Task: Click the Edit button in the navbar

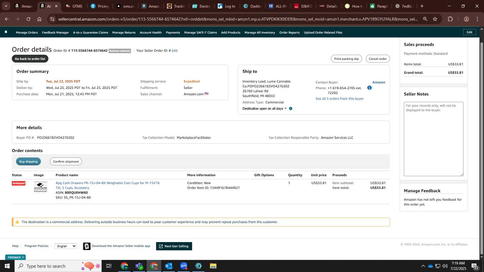Action: [x=469, y=32]
